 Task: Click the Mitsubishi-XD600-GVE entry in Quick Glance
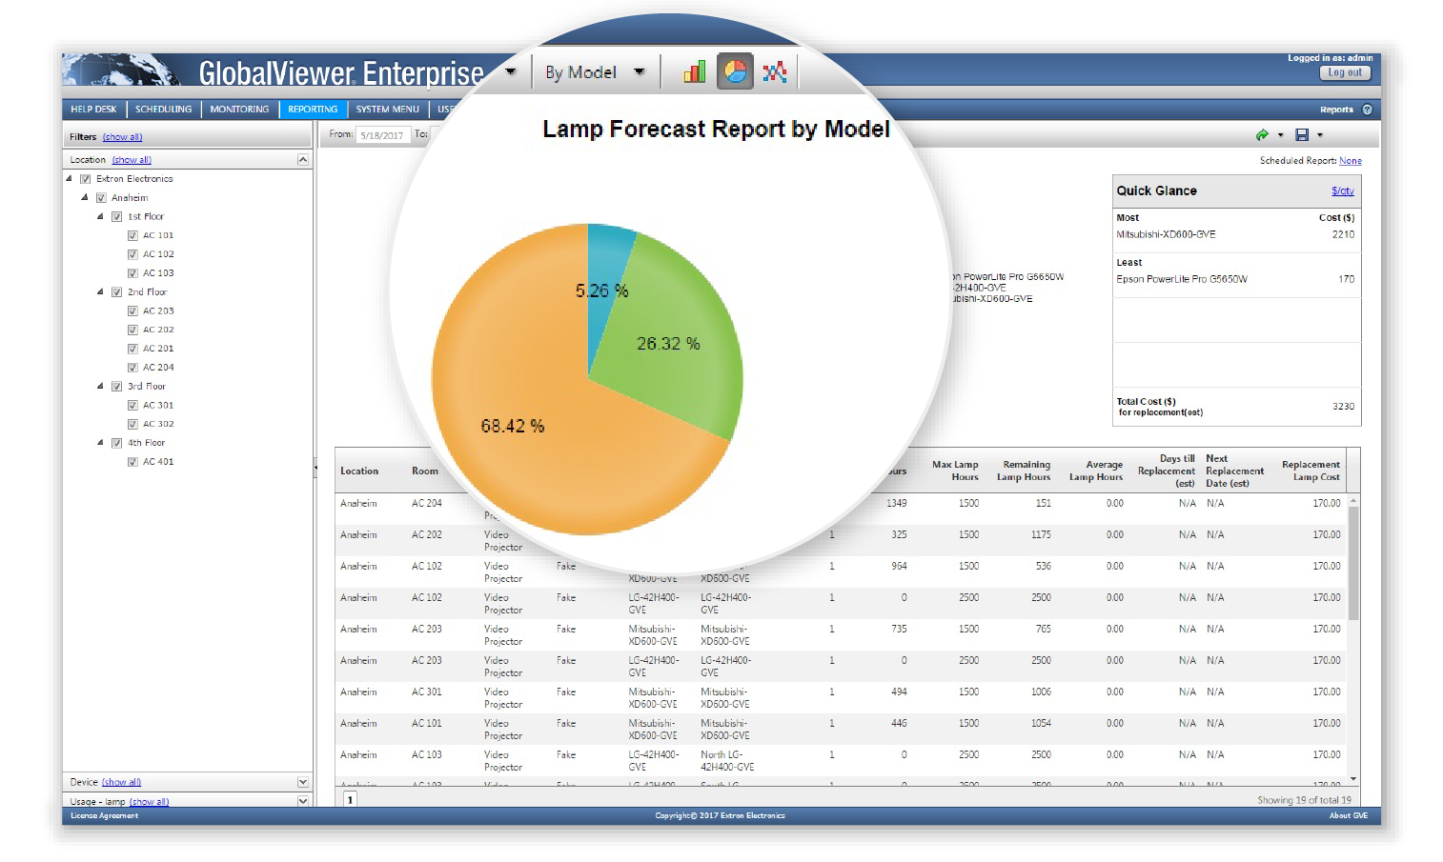[1166, 234]
